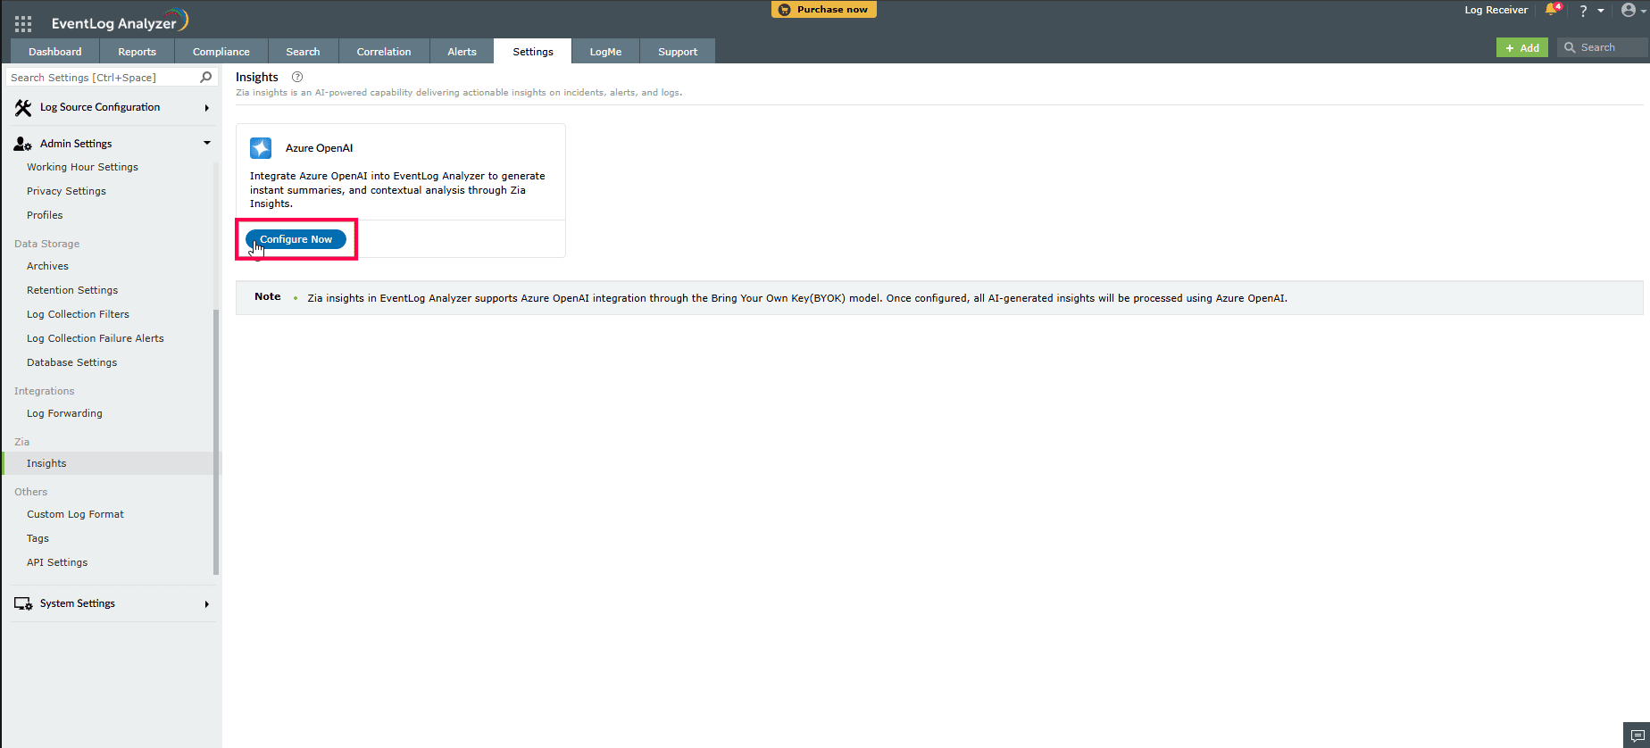
Task: Open the apps grid launcher icon
Action: 23,24
